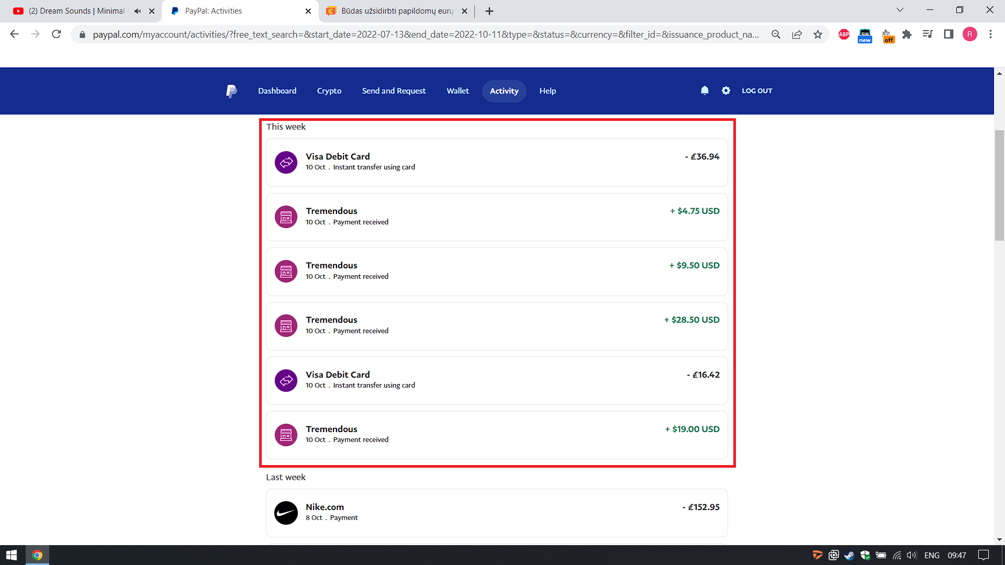Close the Būdas užsidirbti tab
Viewport: 1005px width, 565px height.
pyautogui.click(x=464, y=11)
